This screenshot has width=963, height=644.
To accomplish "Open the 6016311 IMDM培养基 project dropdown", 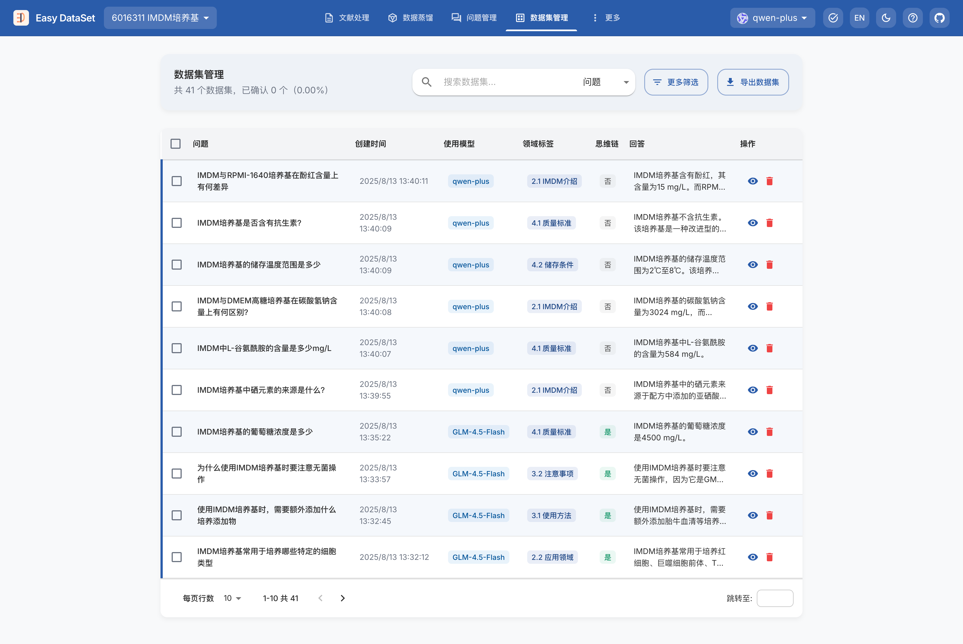I will click(160, 18).
